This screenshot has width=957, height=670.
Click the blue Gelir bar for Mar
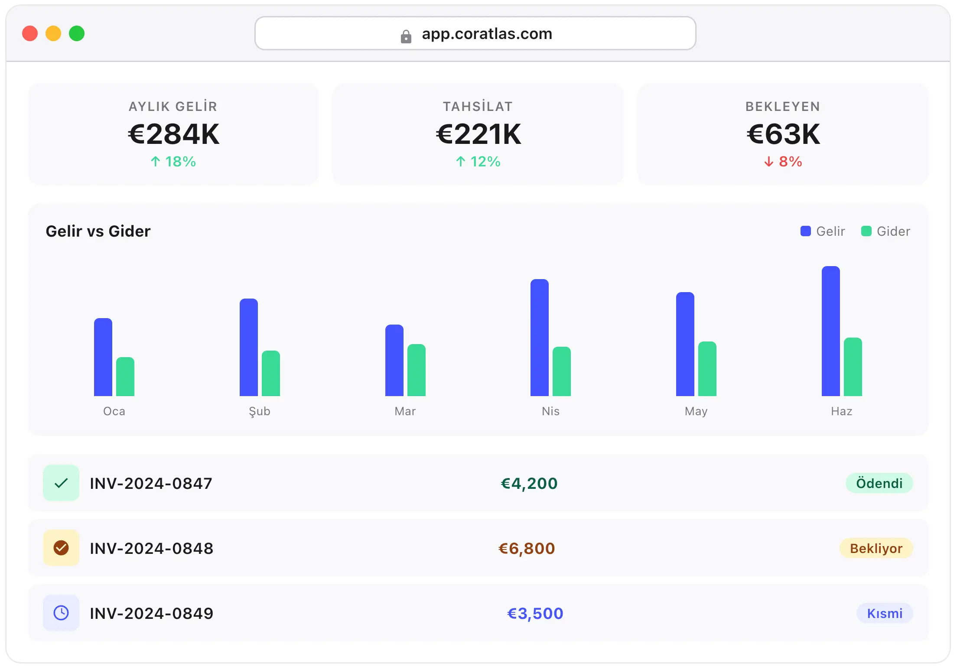[394, 360]
